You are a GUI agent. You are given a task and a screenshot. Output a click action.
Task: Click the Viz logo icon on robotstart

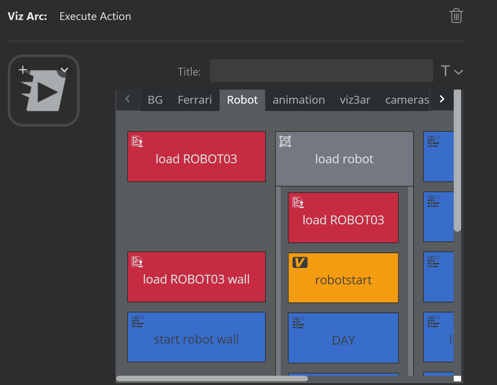pos(300,262)
